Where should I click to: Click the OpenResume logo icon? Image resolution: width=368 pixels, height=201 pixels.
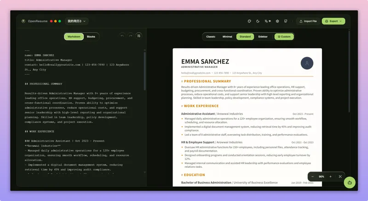click(x=23, y=21)
